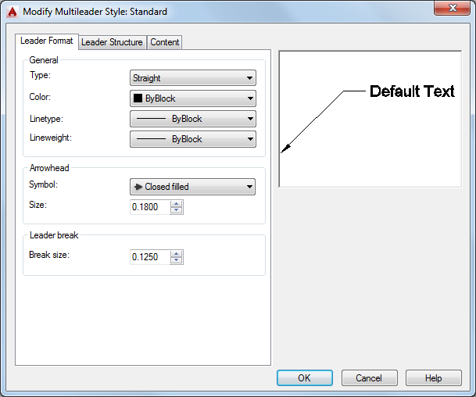The width and height of the screenshot is (476, 397).
Task: Click the Cancel button
Action: [369, 378]
